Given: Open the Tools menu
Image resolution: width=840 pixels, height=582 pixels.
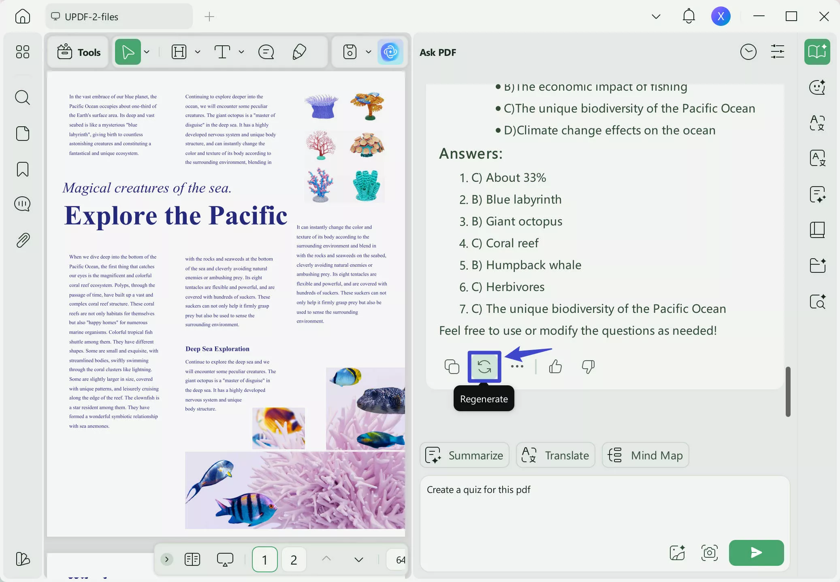Looking at the screenshot, I should coord(79,52).
